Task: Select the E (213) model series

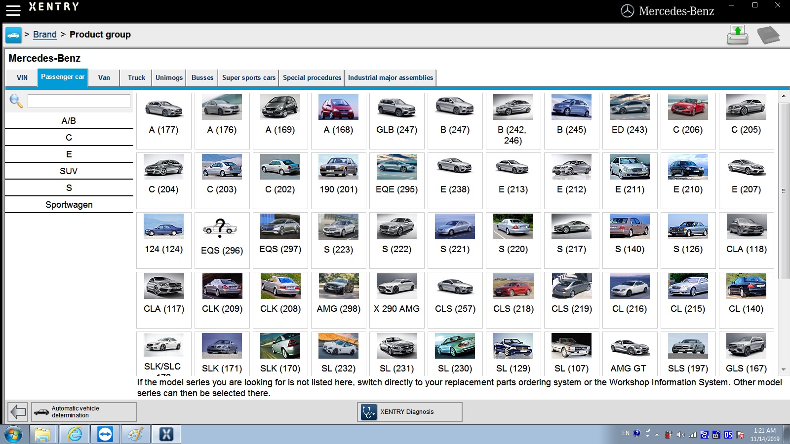Action: pyautogui.click(x=513, y=181)
